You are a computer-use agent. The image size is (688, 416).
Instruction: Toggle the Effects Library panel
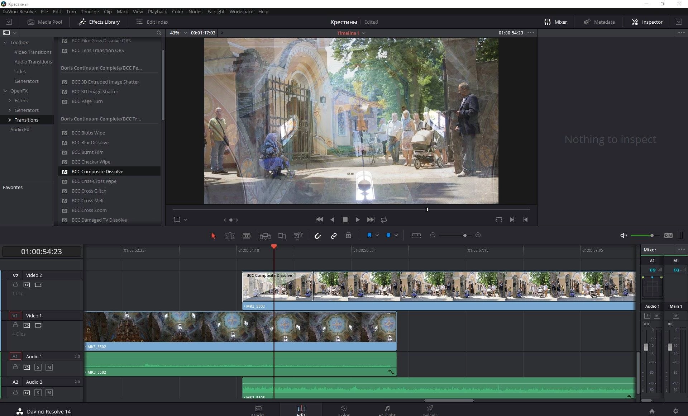click(99, 22)
